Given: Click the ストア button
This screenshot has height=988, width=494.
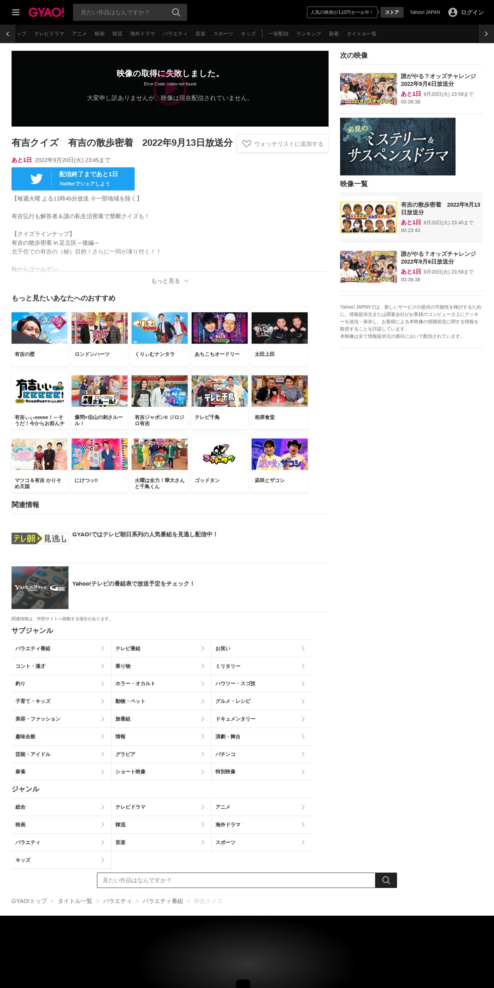Looking at the screenshot, I should [x=392, y=12].
